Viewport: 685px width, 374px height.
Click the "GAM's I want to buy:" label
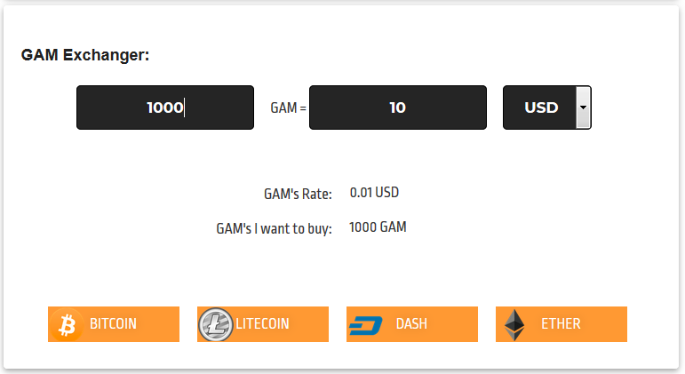(x=274, y=229)
